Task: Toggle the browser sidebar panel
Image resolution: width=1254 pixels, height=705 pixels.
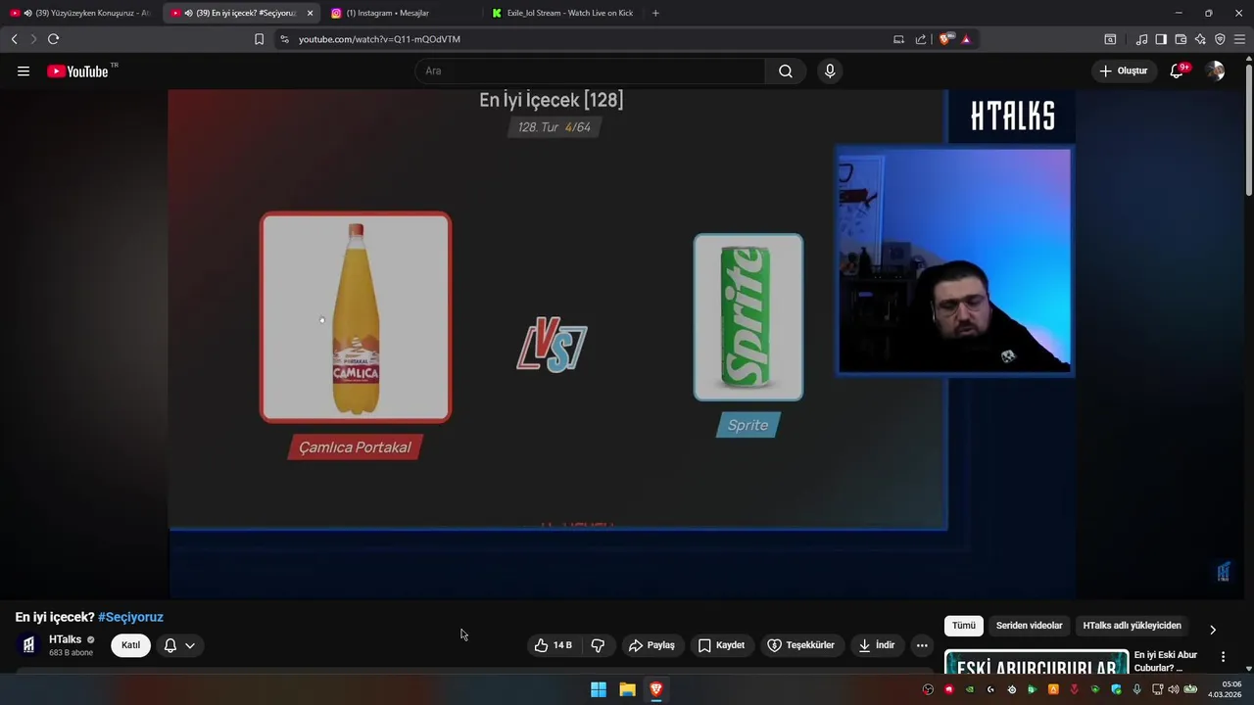Action: pos(1161,39)
